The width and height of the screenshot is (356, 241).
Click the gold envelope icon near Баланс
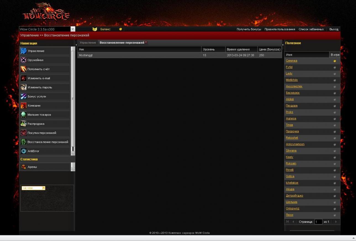(x=95, y=29)
